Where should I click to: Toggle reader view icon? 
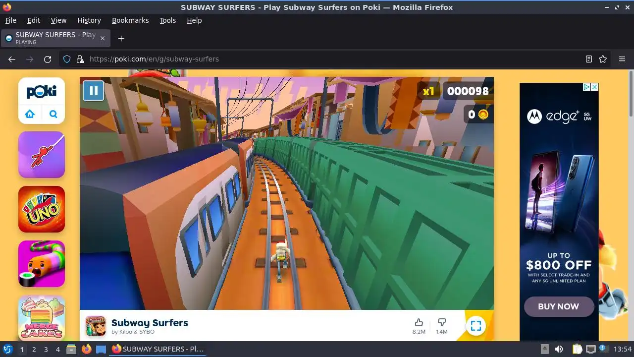click(x=589, y=59)
